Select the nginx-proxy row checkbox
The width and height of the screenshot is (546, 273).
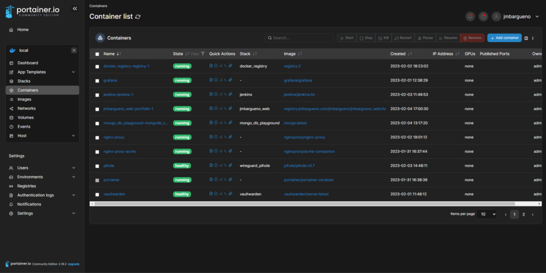coord(97,137)
